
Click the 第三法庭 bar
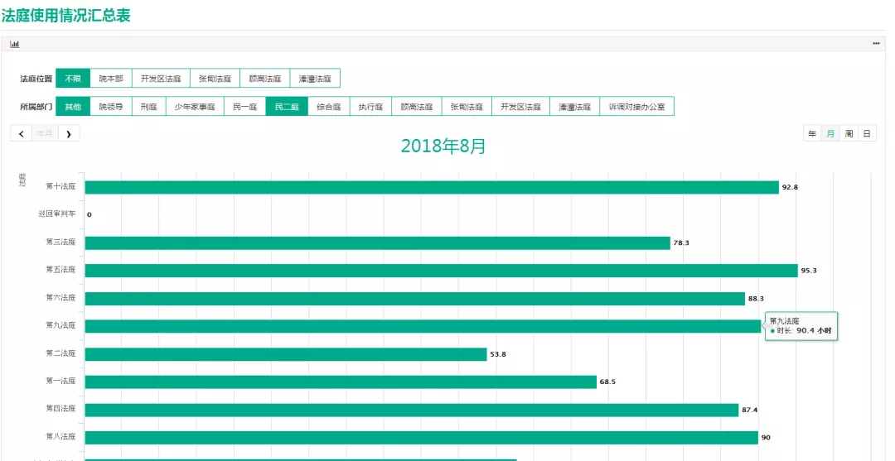(x=377, y=243)
